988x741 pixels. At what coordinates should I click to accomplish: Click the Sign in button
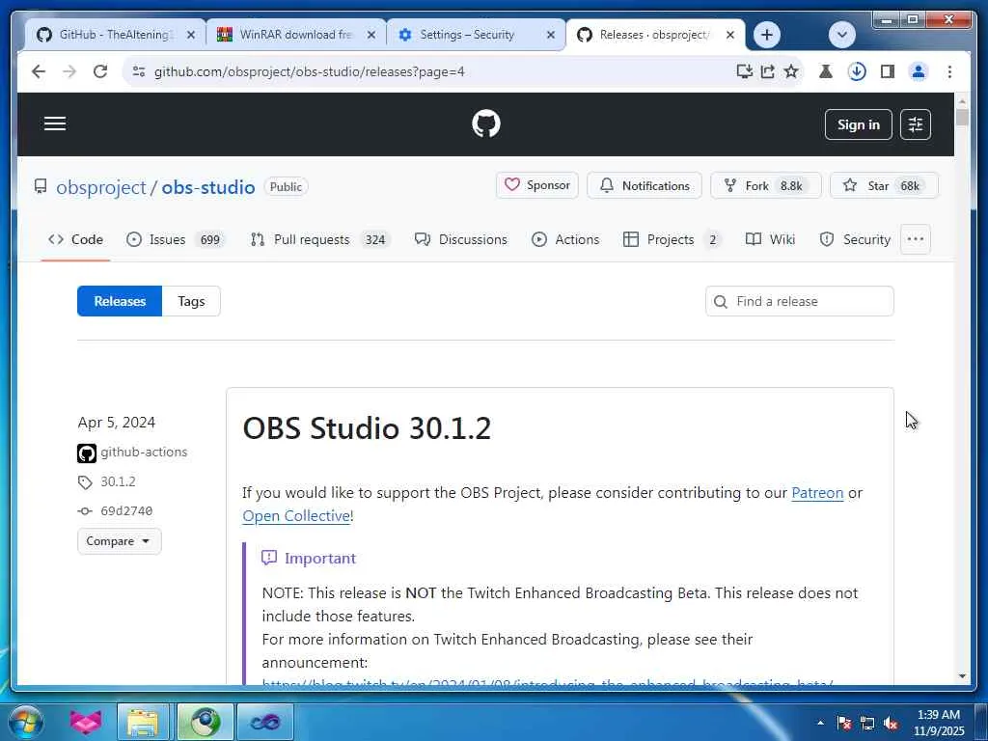tap(858, 124)
